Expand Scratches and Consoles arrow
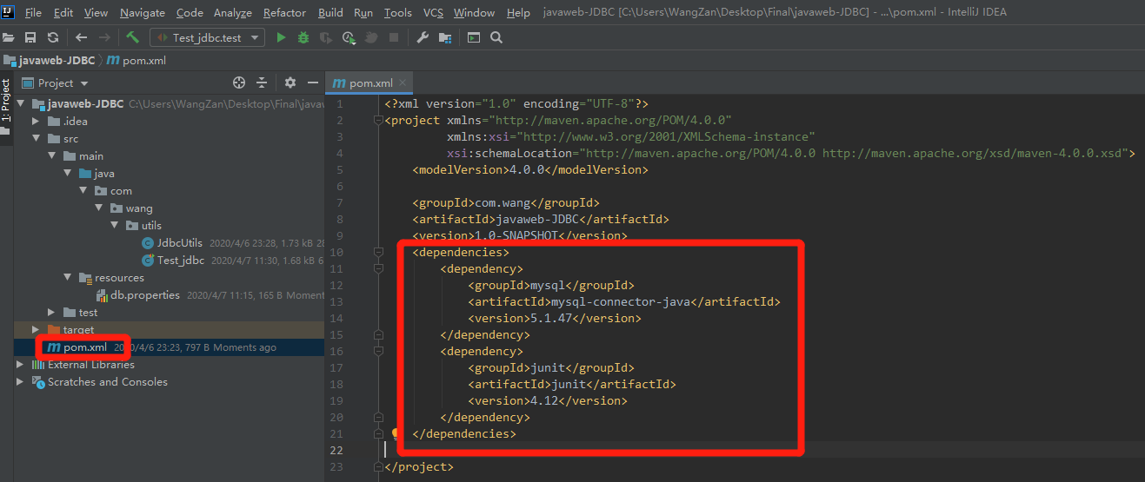This screenshot has height=482, width=1145. 22,381
